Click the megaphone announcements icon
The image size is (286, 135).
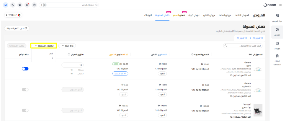point(20,5)
